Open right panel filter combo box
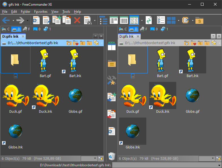The image size is (222, 168). pos(207,158)
